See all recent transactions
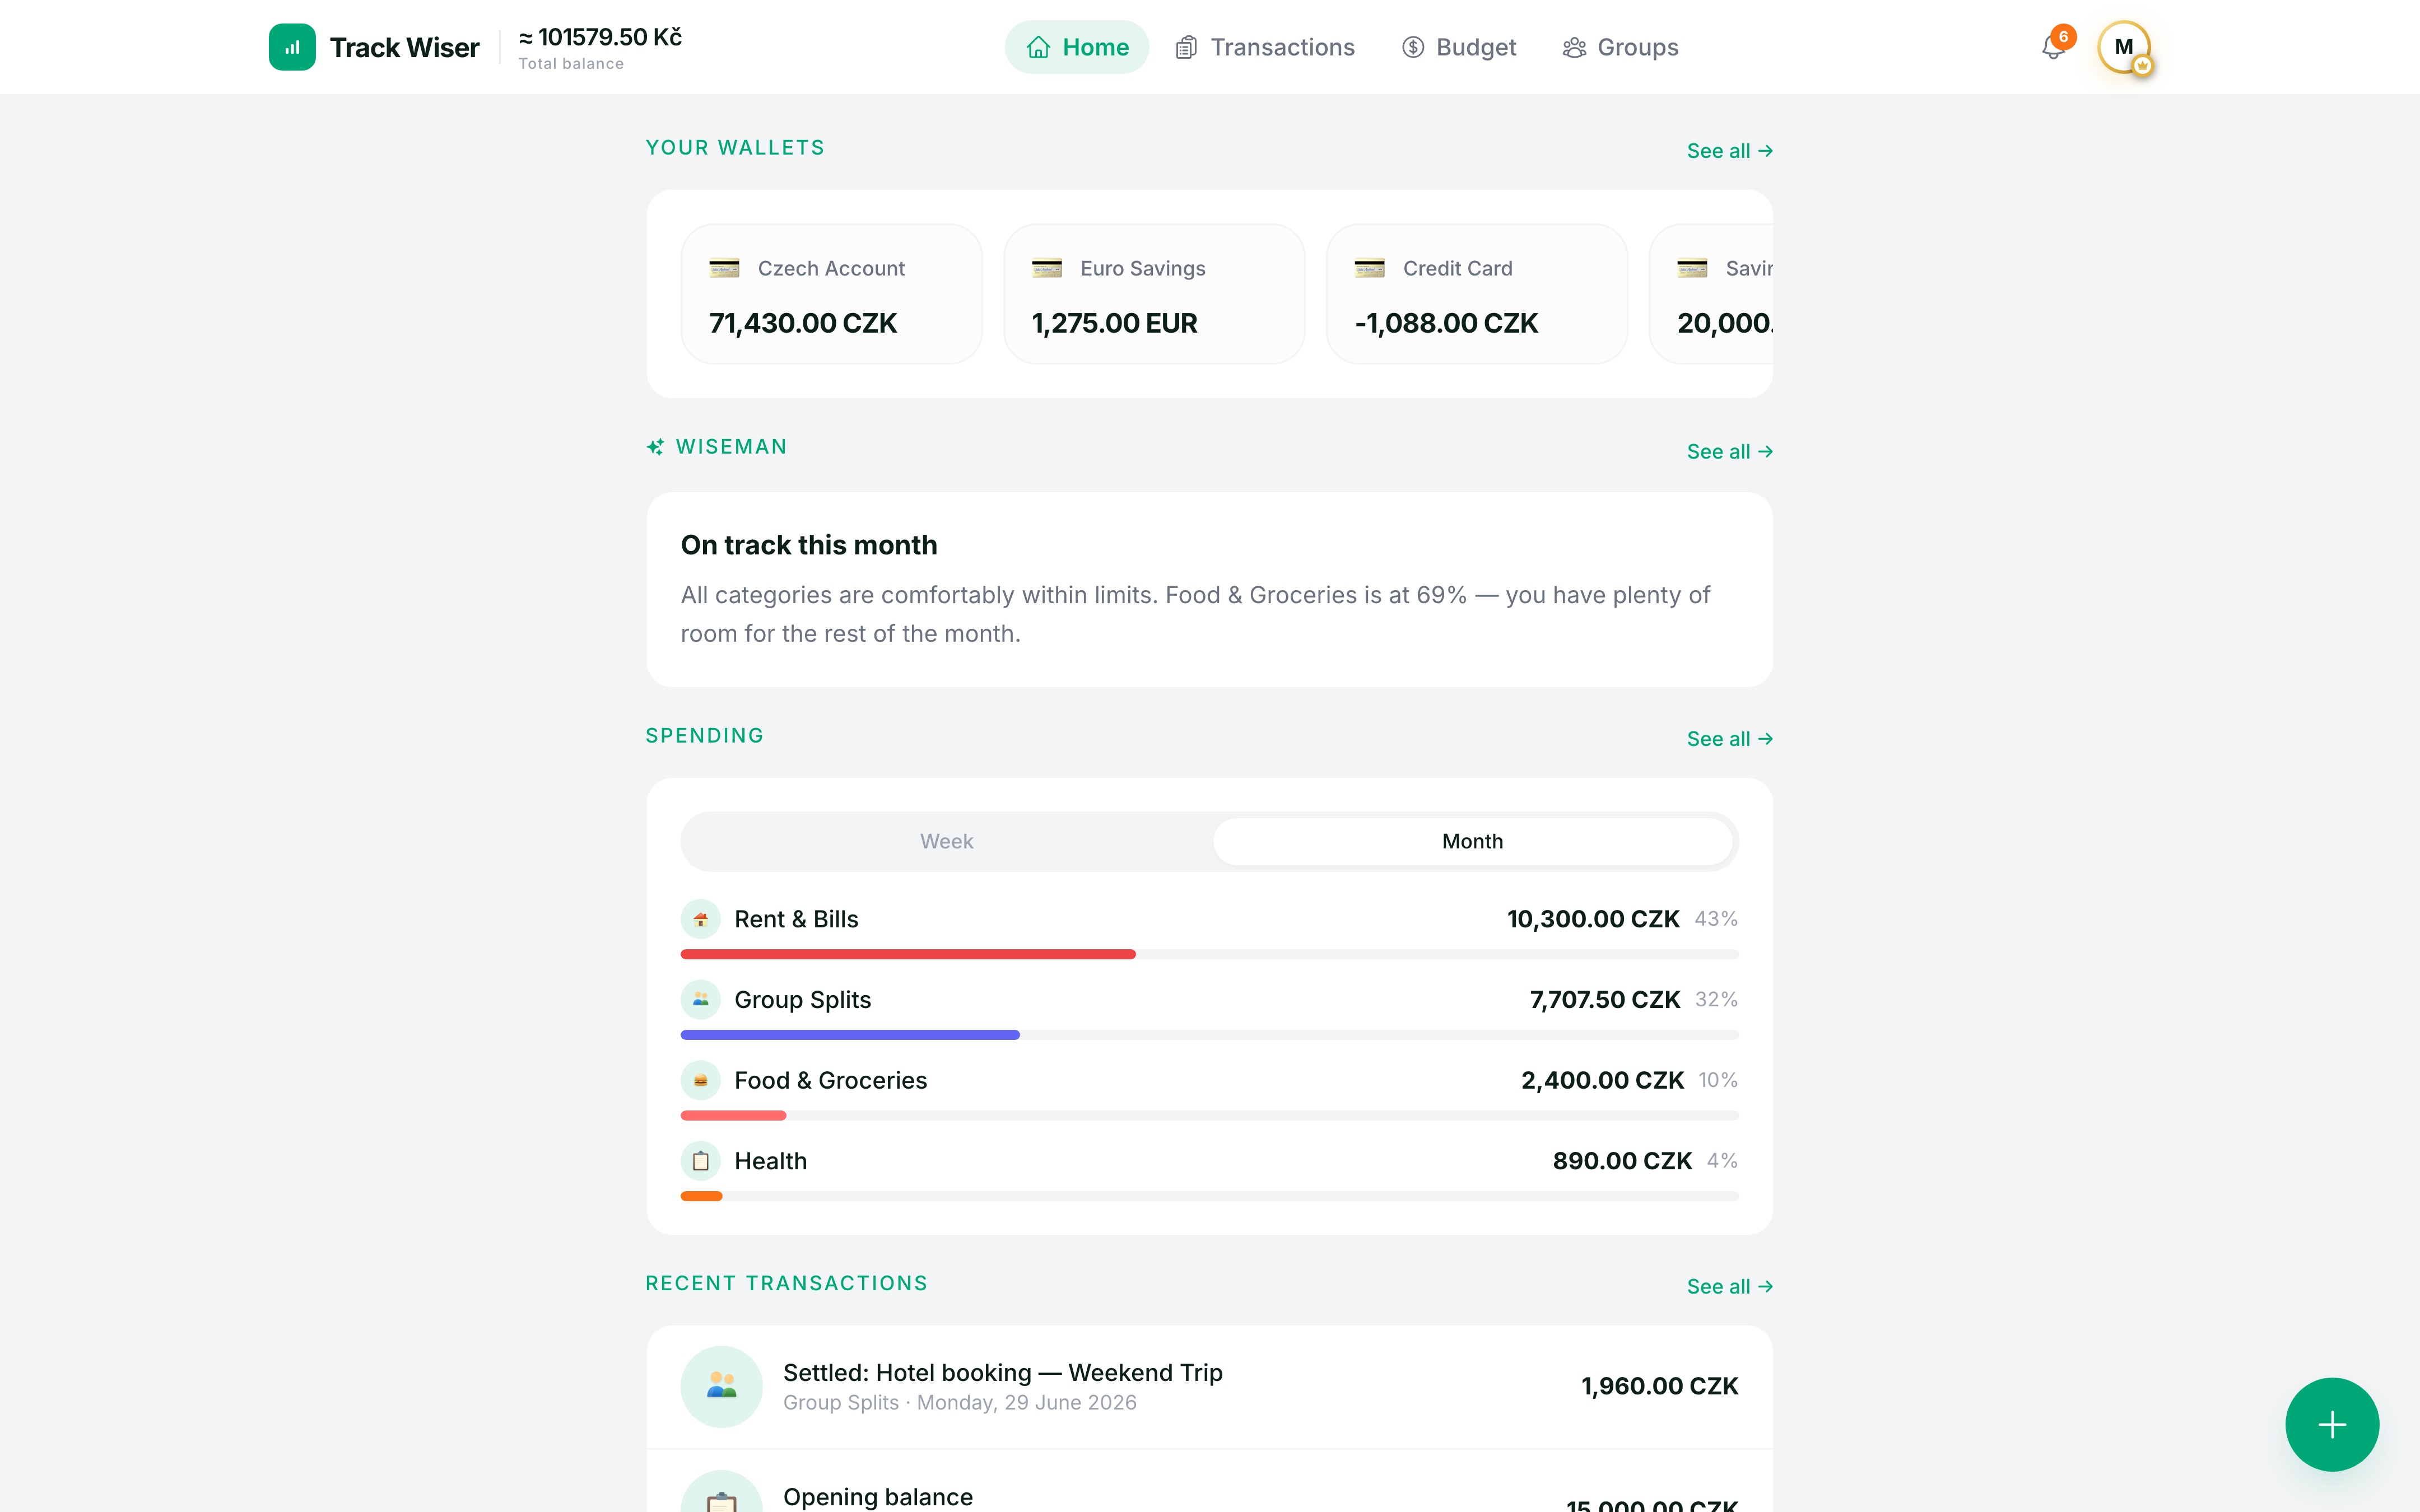Image resolution: width=2420 pixels, height=1512 pixels. pyautogui.click(x=1730, y=1287)
